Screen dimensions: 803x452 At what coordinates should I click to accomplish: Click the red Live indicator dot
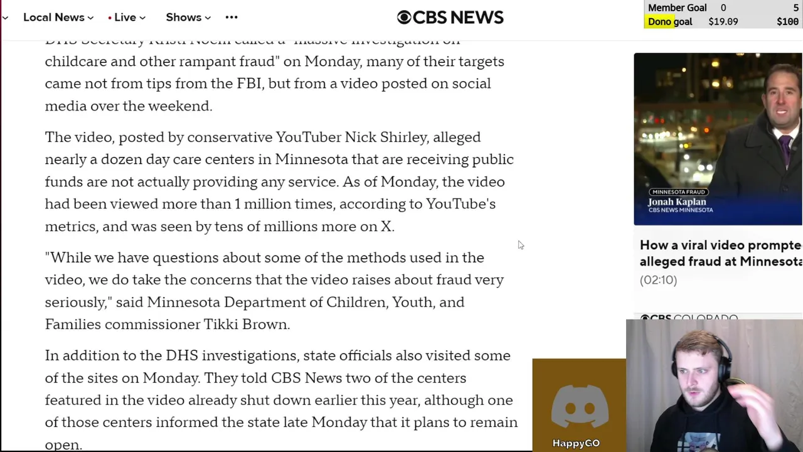(x=110, y=18)
